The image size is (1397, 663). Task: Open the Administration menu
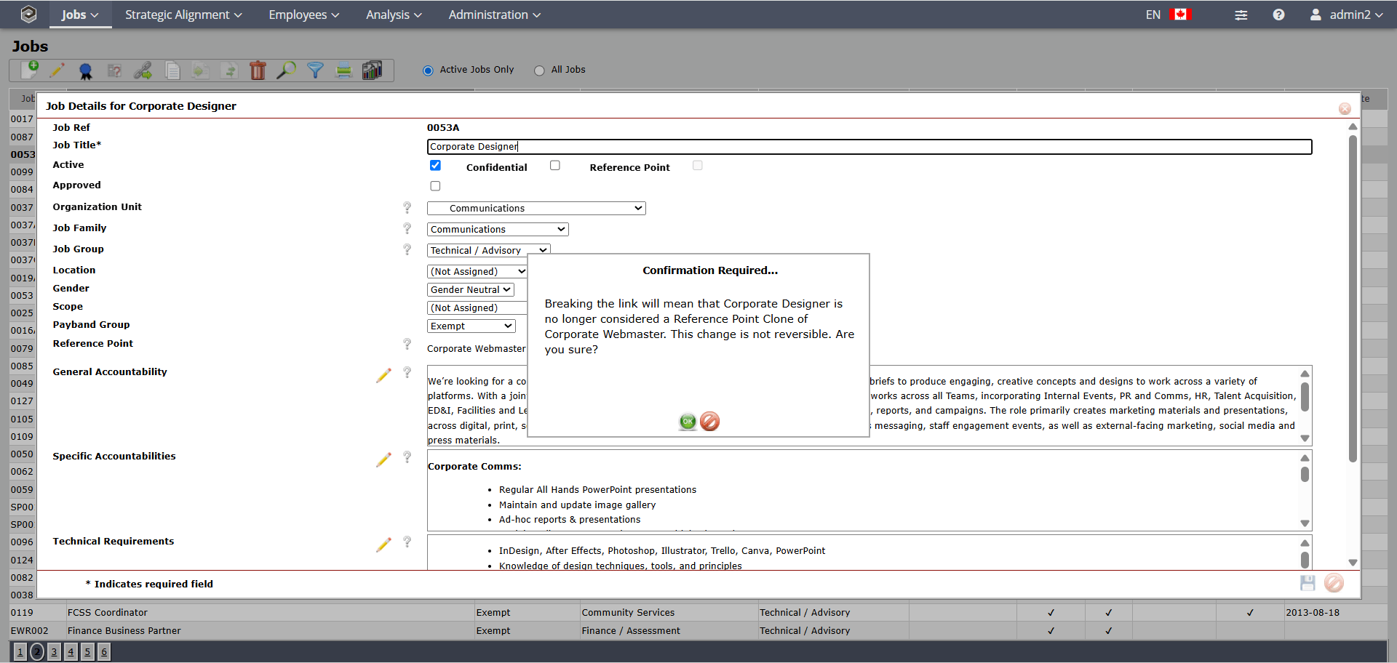495,15
